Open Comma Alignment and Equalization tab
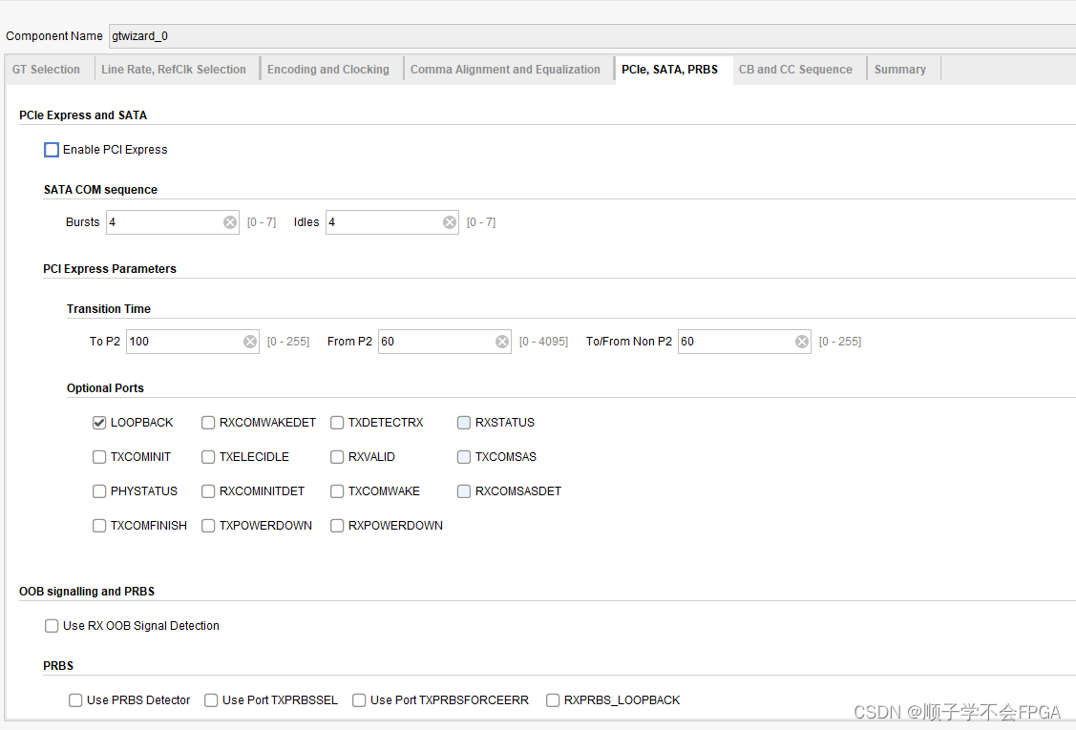The width and height of the screenshot is (1076, 730). (505, 70)
